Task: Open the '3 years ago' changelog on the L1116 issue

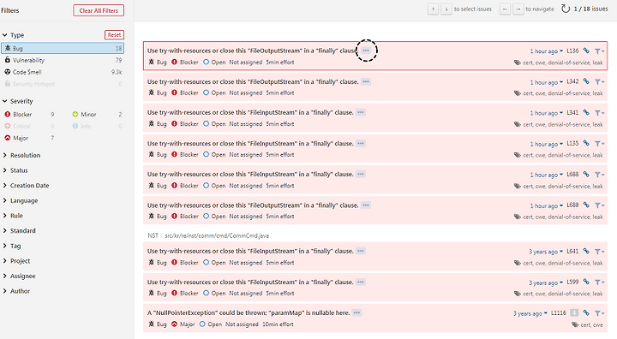Action: pyautogui.click(x=530, y=313)
